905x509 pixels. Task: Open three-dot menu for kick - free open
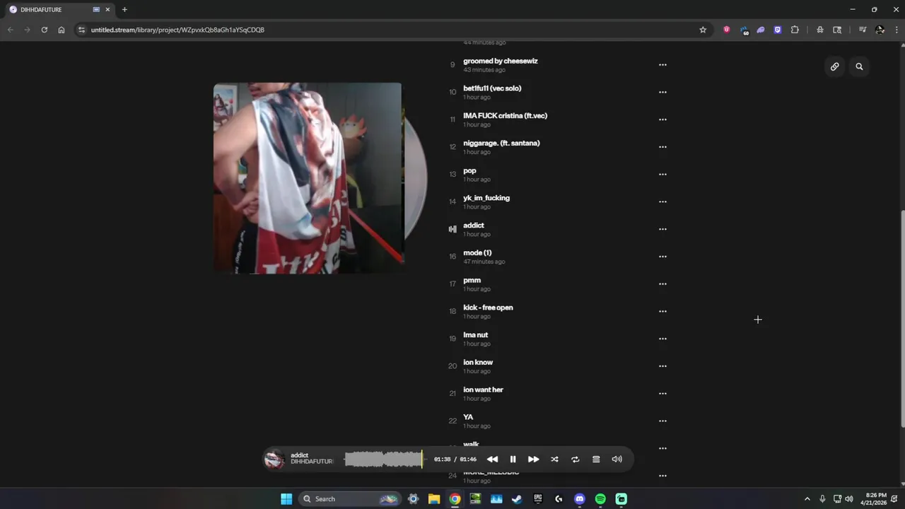click(662, 311)
